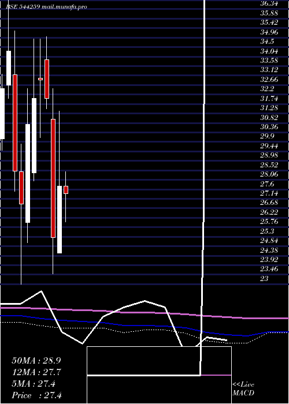Click the 50MA : 28.9 readout
This screenshot has width=289, height=404.
pyautogui.click(x=36, y=361)
